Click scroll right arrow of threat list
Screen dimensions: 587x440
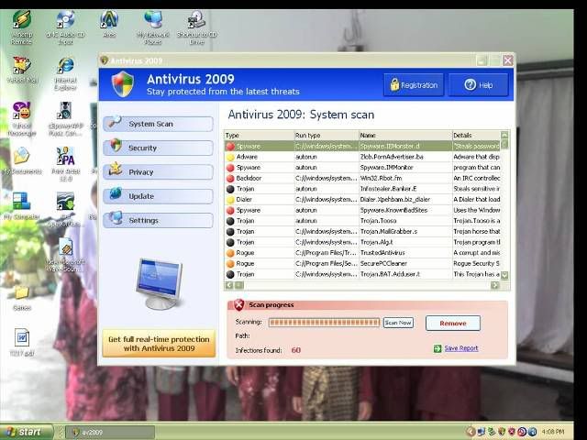click(495, 285)
